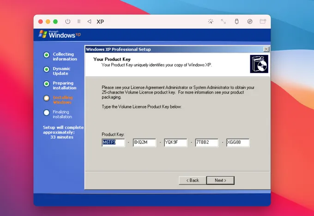Click 'Installing Windows' step label
Screen dimensions: 314x216
click(x=63, y=99)
